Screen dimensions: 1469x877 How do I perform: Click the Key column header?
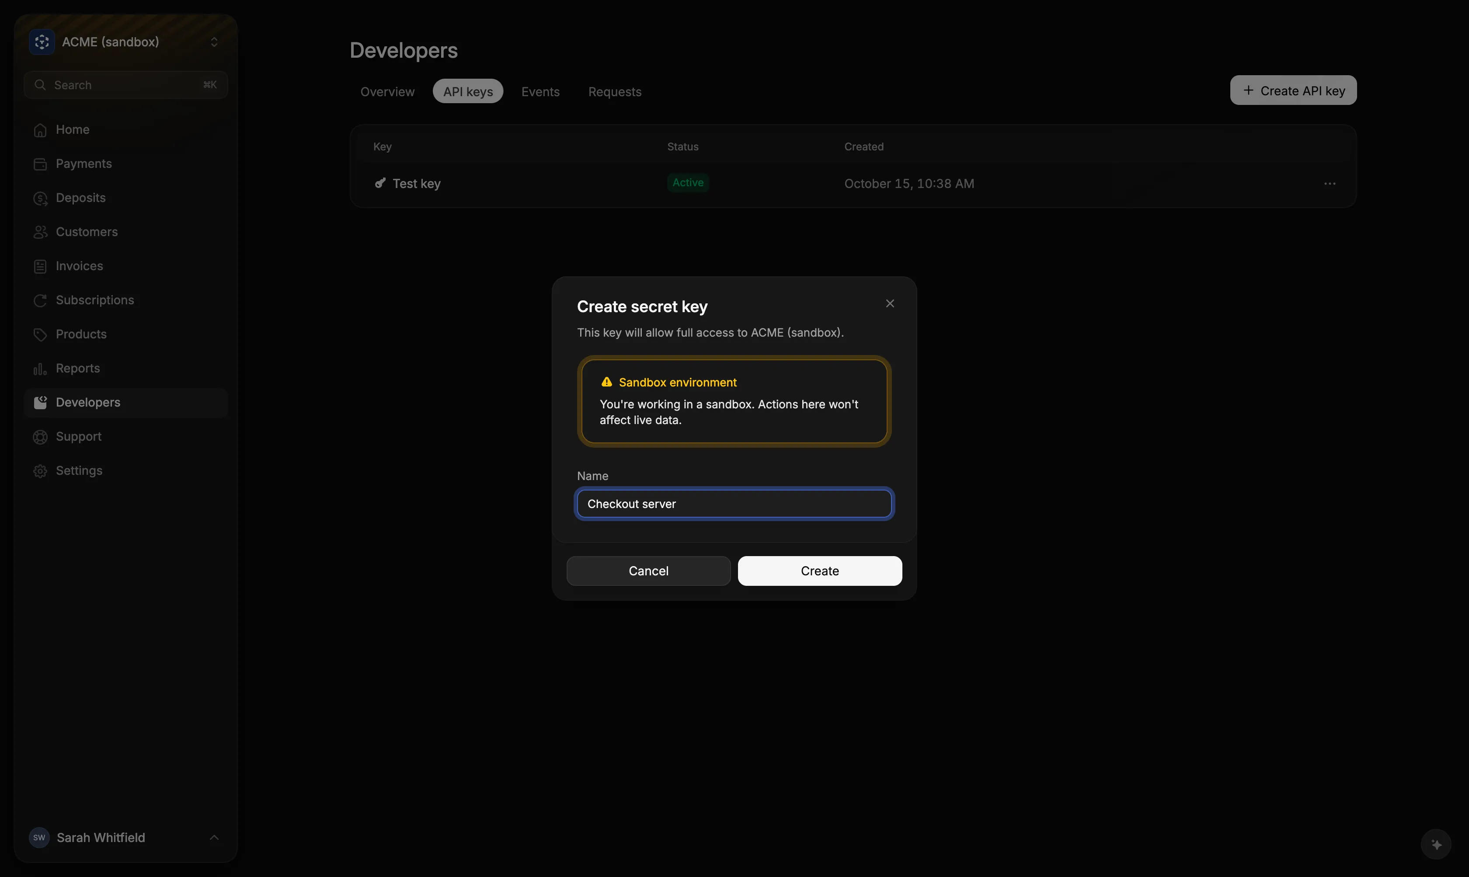[382, 146]
